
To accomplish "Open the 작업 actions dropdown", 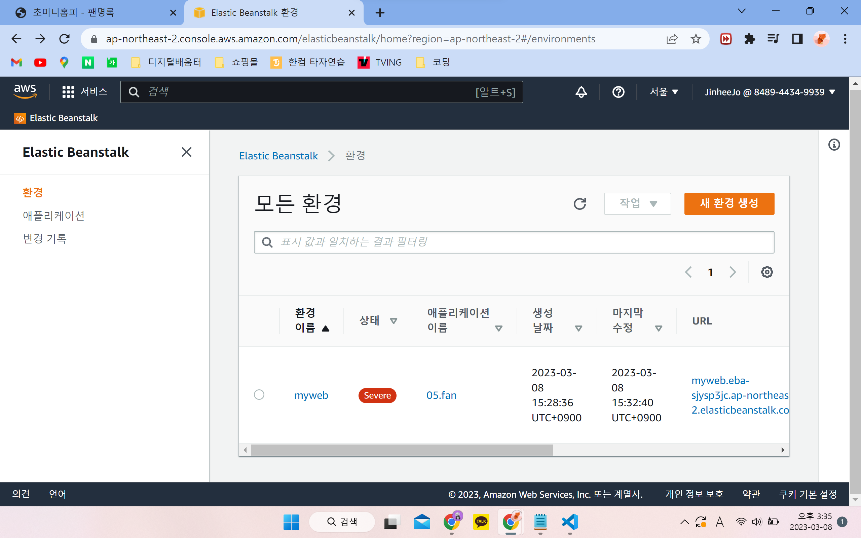I will pos(638,203).
